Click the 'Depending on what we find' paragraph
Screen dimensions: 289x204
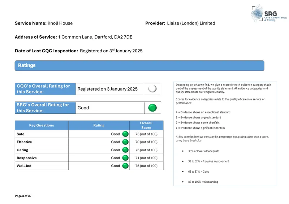224,88
